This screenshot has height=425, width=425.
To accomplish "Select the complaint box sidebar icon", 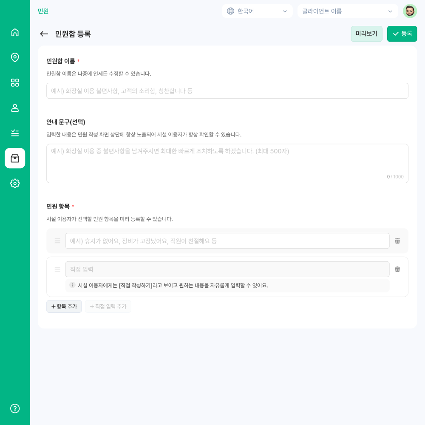I will click(x=15, y=158).
